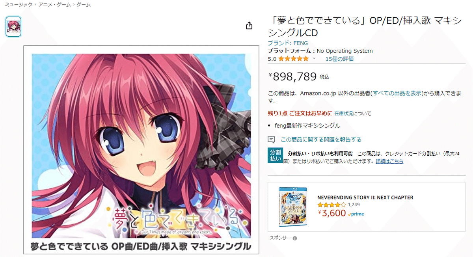
Task: Open NEVERENDING STORY II: NEXT CHAPTER title
Action: tap(365, 197)
